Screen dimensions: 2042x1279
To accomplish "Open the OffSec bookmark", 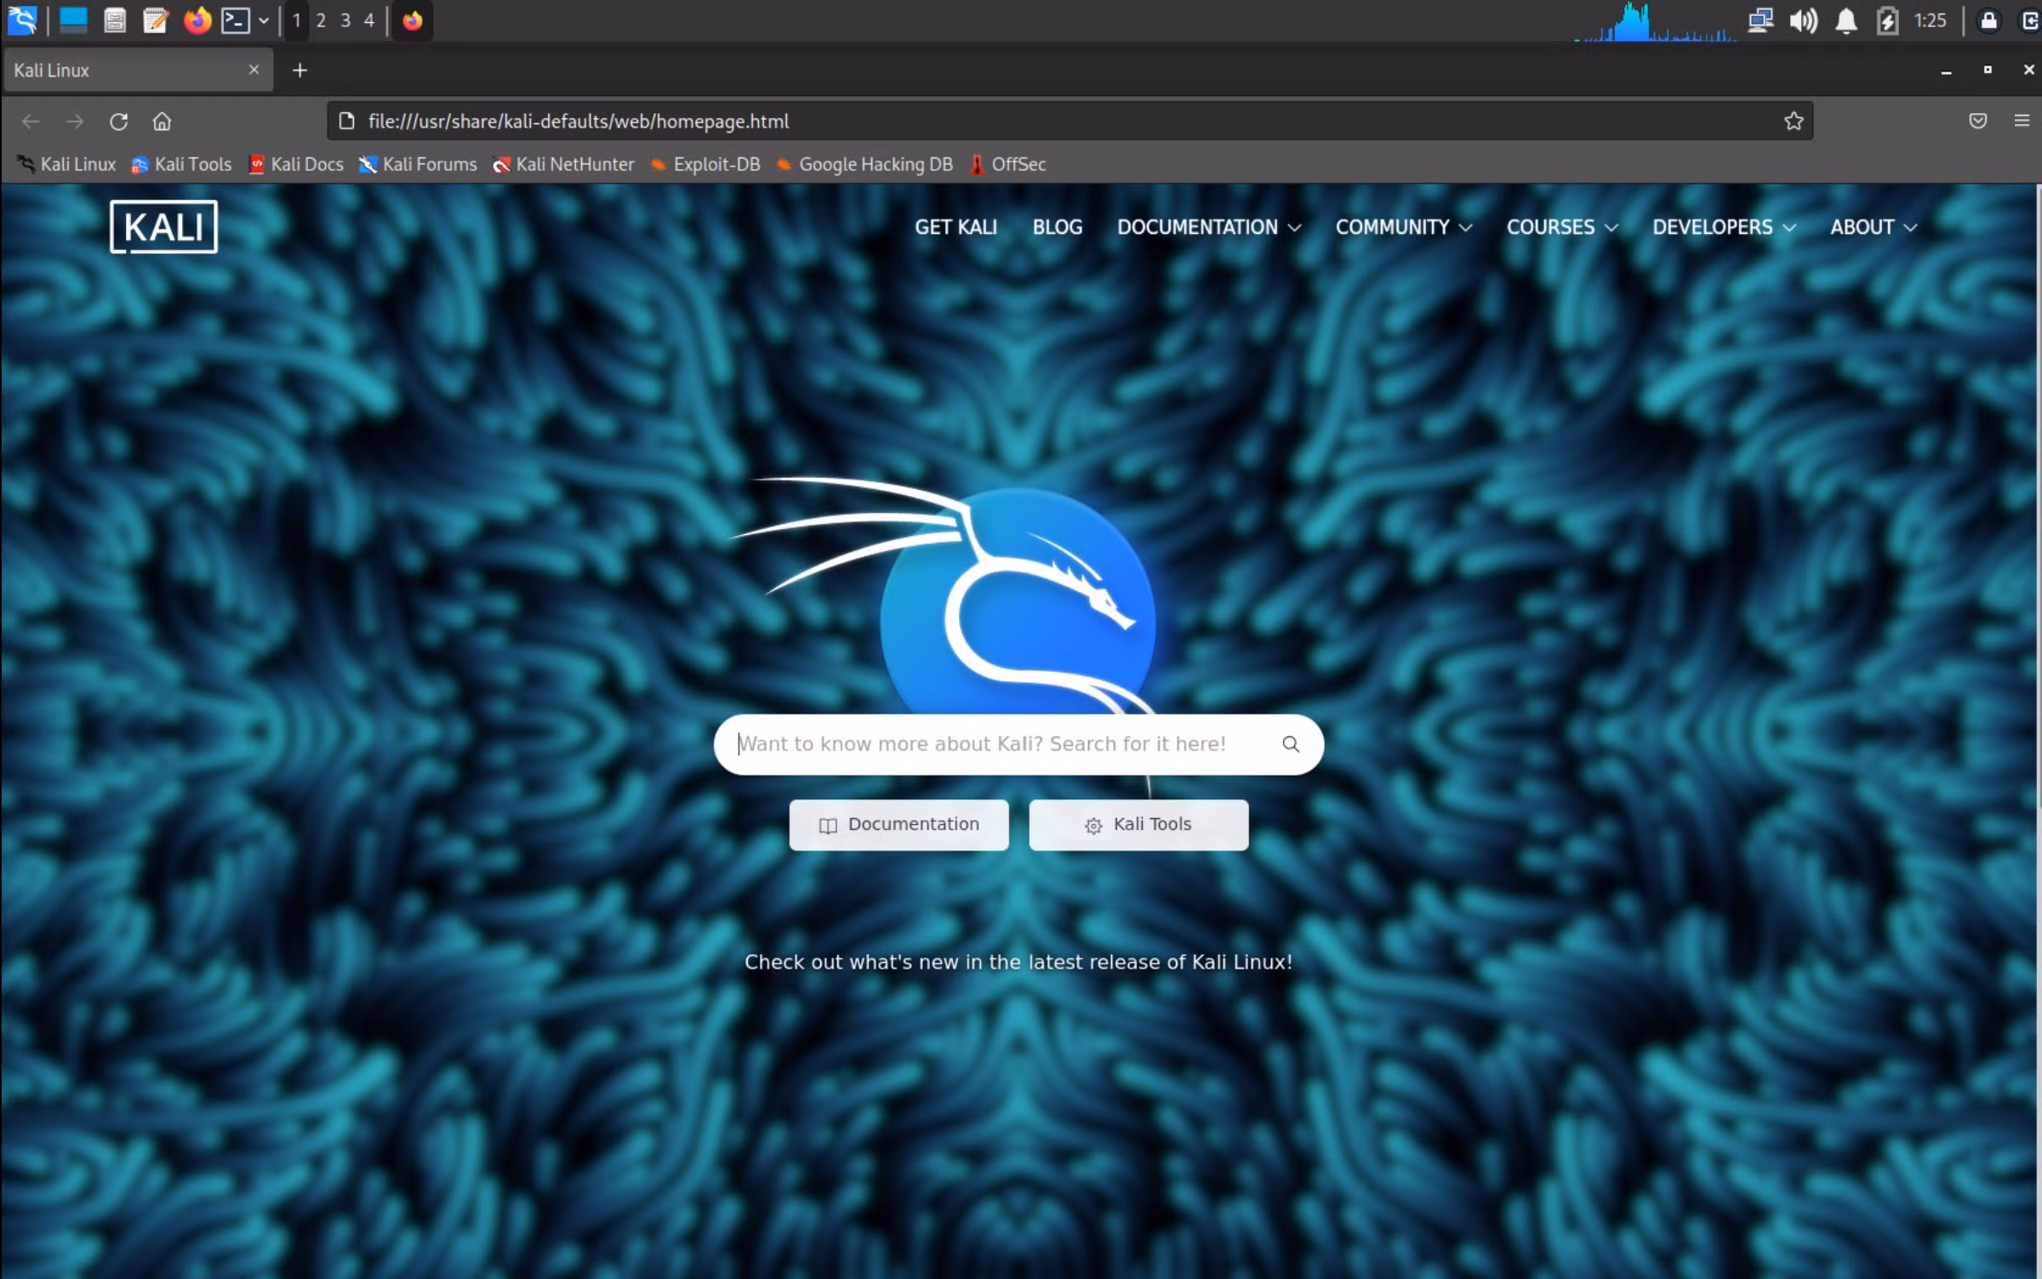I will coord(1007,165).
